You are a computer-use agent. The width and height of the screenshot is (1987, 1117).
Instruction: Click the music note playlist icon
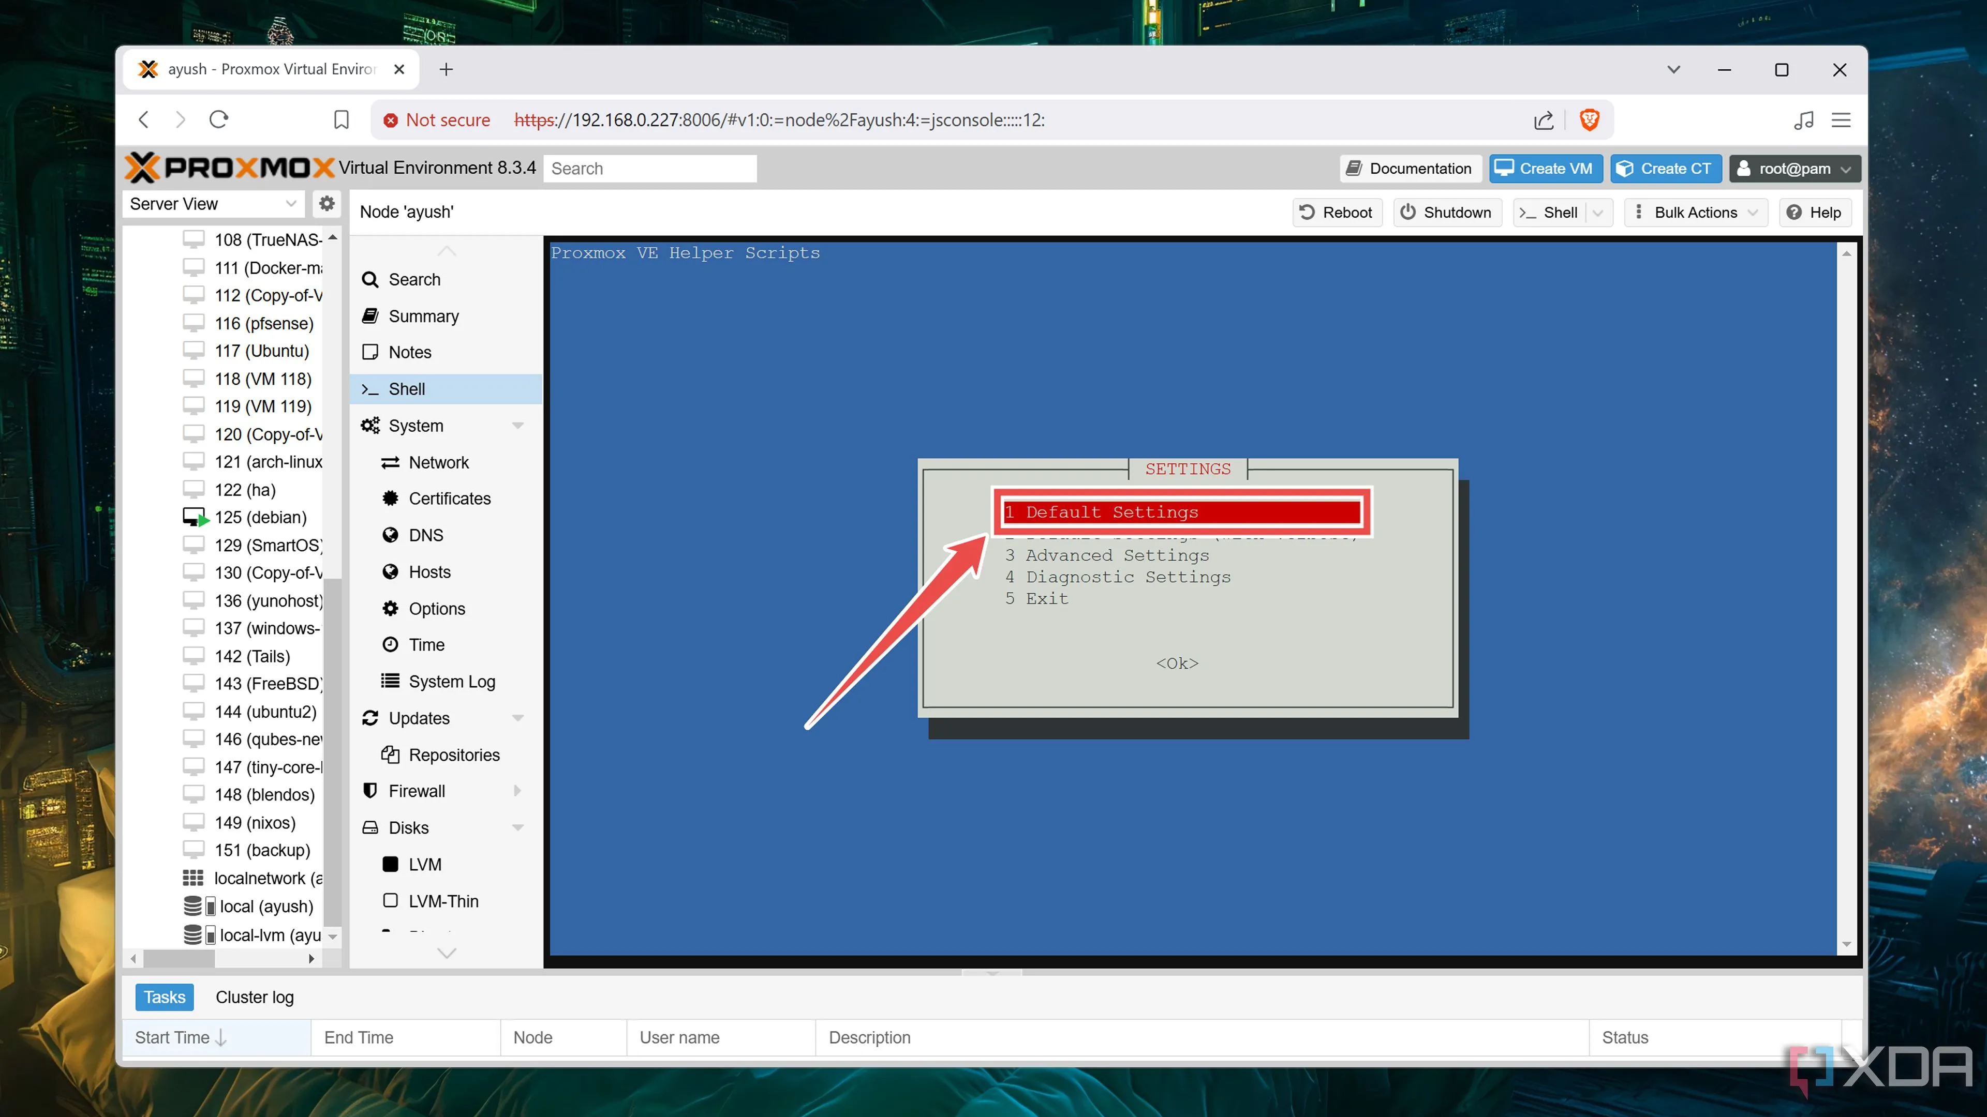(1803, 120)
